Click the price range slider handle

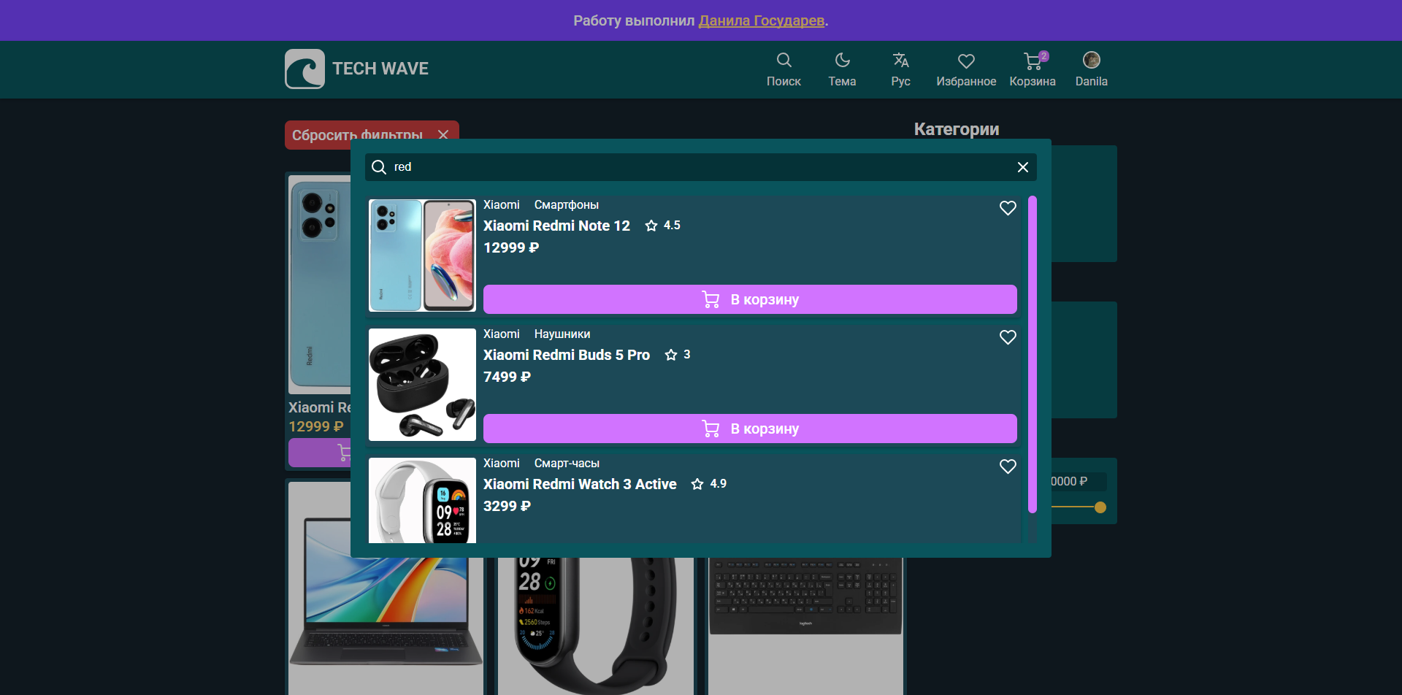click(1100, 507)
